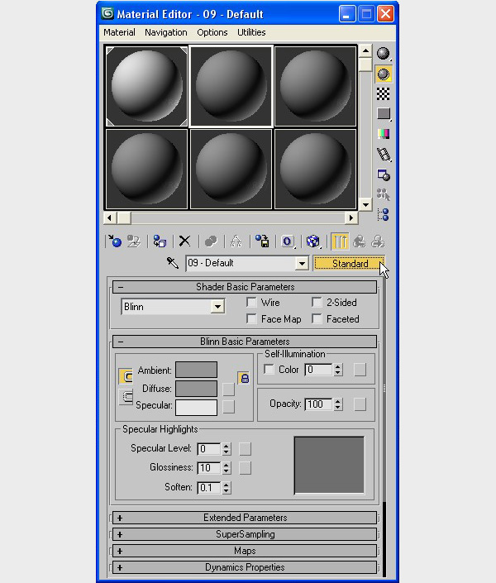Click the Video Color Check icon
Viewport: 496px width, 583px height.
pos(383,134)
